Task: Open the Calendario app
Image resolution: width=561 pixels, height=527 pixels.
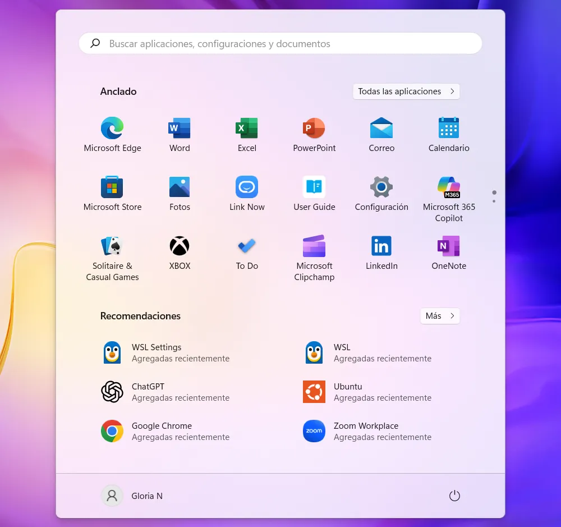Action: pyautogui.click(x=449, y=135)
